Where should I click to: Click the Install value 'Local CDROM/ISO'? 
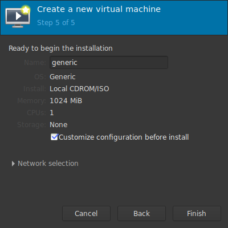pyautogui.click(x=79, y=89)
